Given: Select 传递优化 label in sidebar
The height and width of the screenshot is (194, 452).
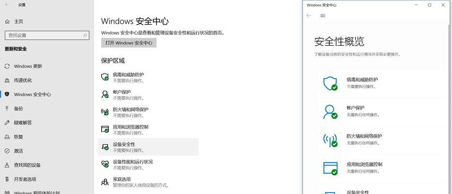Looking at the screenshot, I should coord(23,80).
